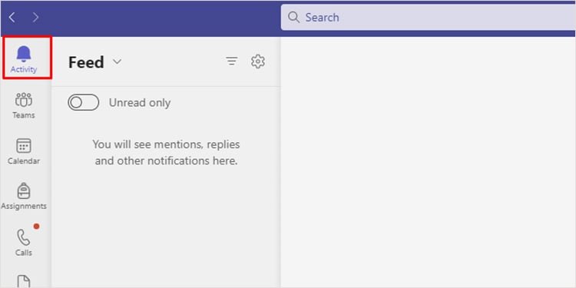Click the 'Assignments' text label
Image resolution: width=576 pixels, height=288 pixels.
[24, 206]
